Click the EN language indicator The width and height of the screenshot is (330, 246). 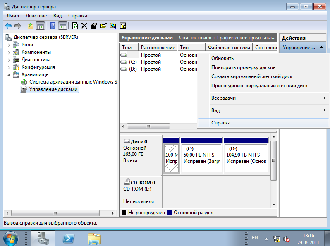[x=255, y=238]
